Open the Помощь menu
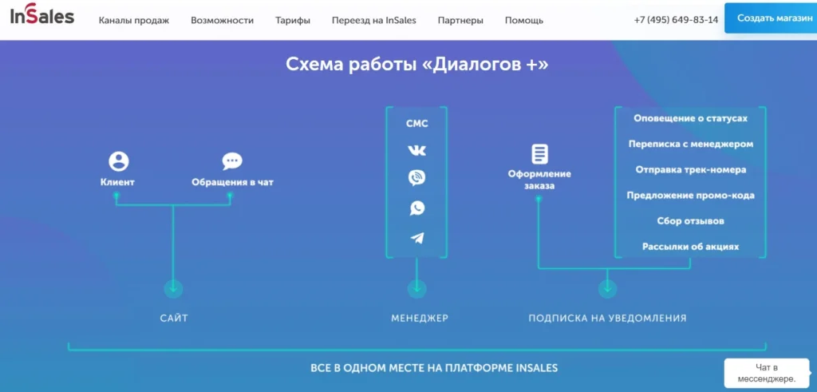The image size is (817, 392). pos(524,20)
